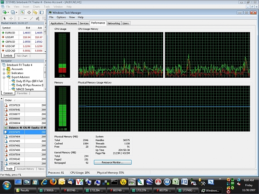Launch Google Earth from Quick Launch
The width and height of the screenshot is (259, 194).
click(x=149, y=182)
